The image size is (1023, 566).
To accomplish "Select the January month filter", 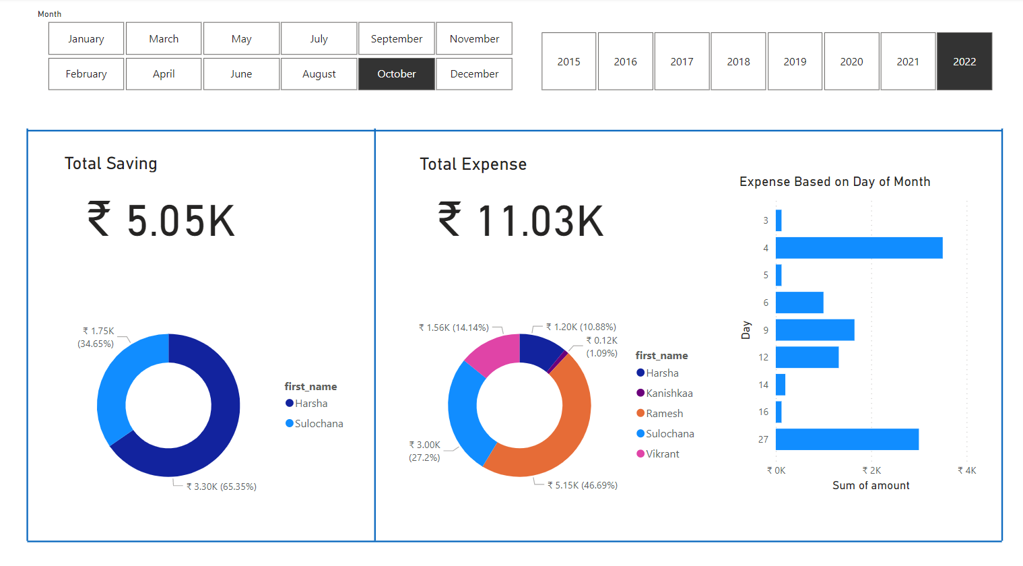I will pos(86,38).
